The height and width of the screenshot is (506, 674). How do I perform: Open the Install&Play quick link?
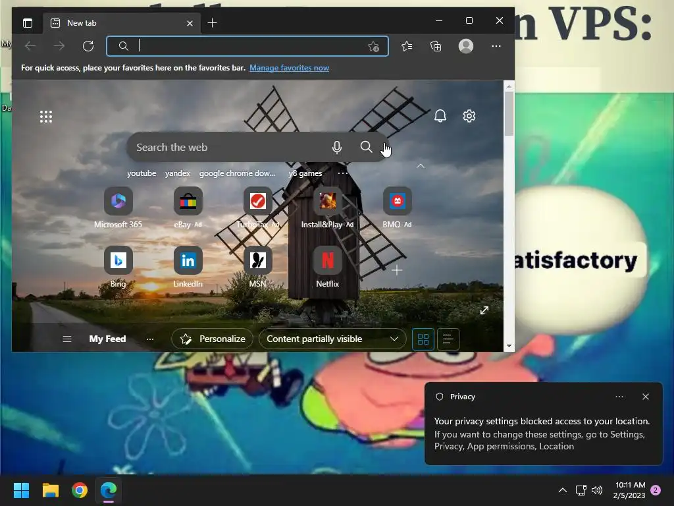click(x=328, y=208)
